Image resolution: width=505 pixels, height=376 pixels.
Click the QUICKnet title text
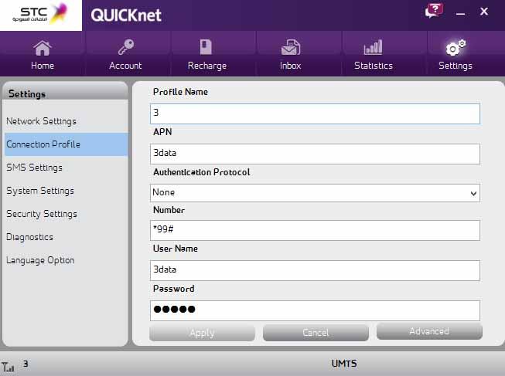click(x=126, y=15)
